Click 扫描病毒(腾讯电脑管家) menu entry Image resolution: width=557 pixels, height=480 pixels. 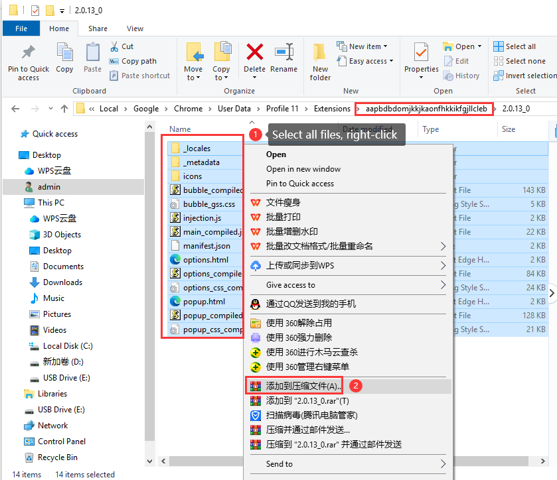tap(311, 415)
